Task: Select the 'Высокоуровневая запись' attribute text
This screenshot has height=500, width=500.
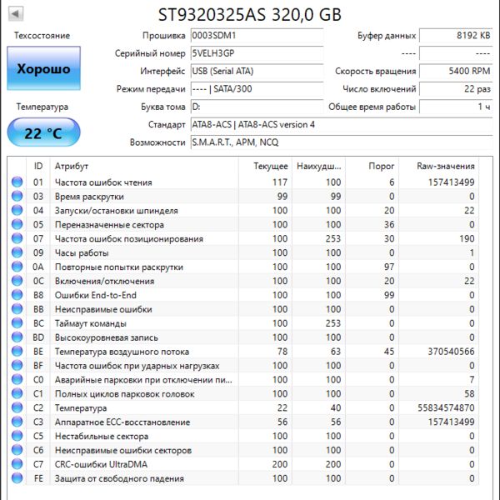Action: click(106, 337)
